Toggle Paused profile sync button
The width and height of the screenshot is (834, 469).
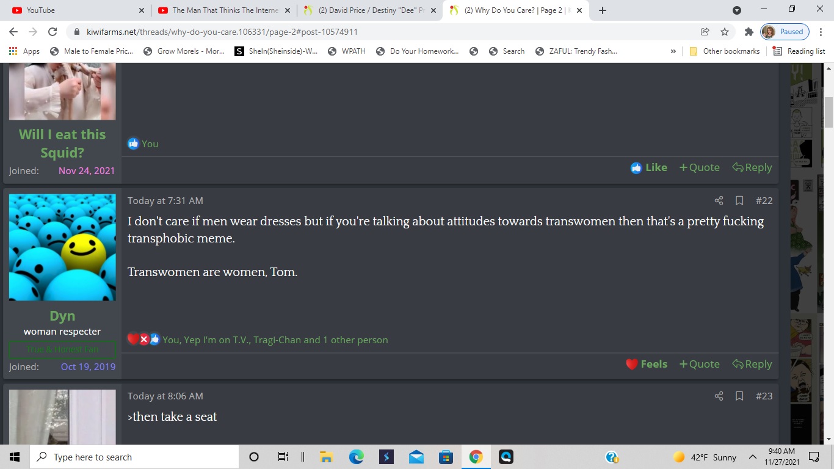[x=785, y=32]
